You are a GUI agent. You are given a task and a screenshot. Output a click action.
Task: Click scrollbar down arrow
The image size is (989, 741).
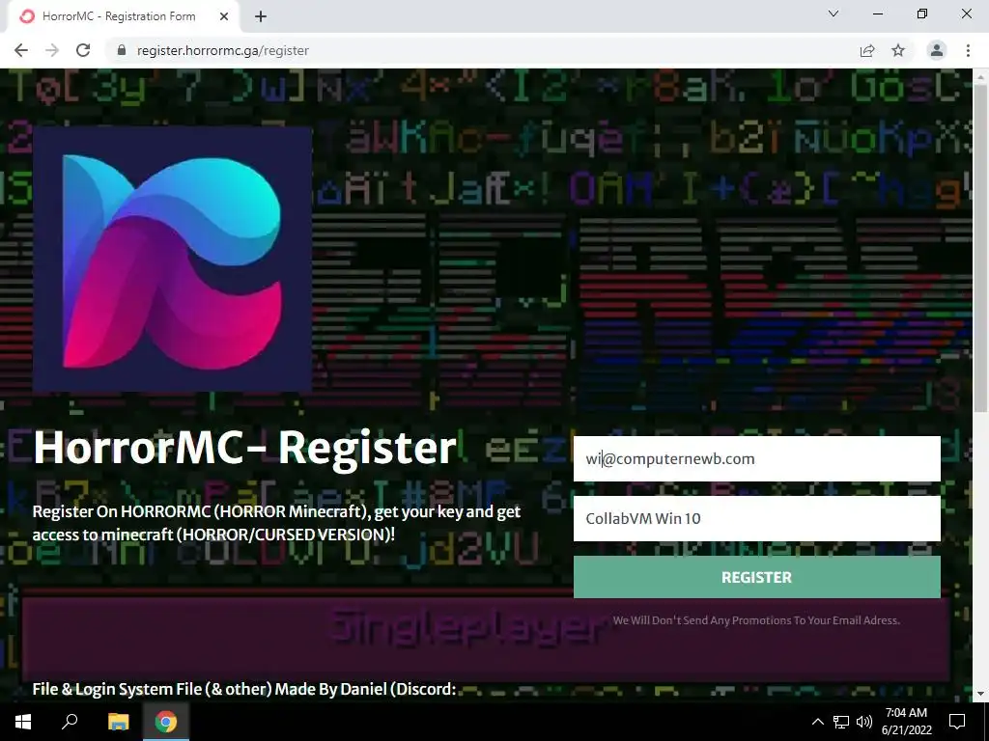(x=981, y=694)
